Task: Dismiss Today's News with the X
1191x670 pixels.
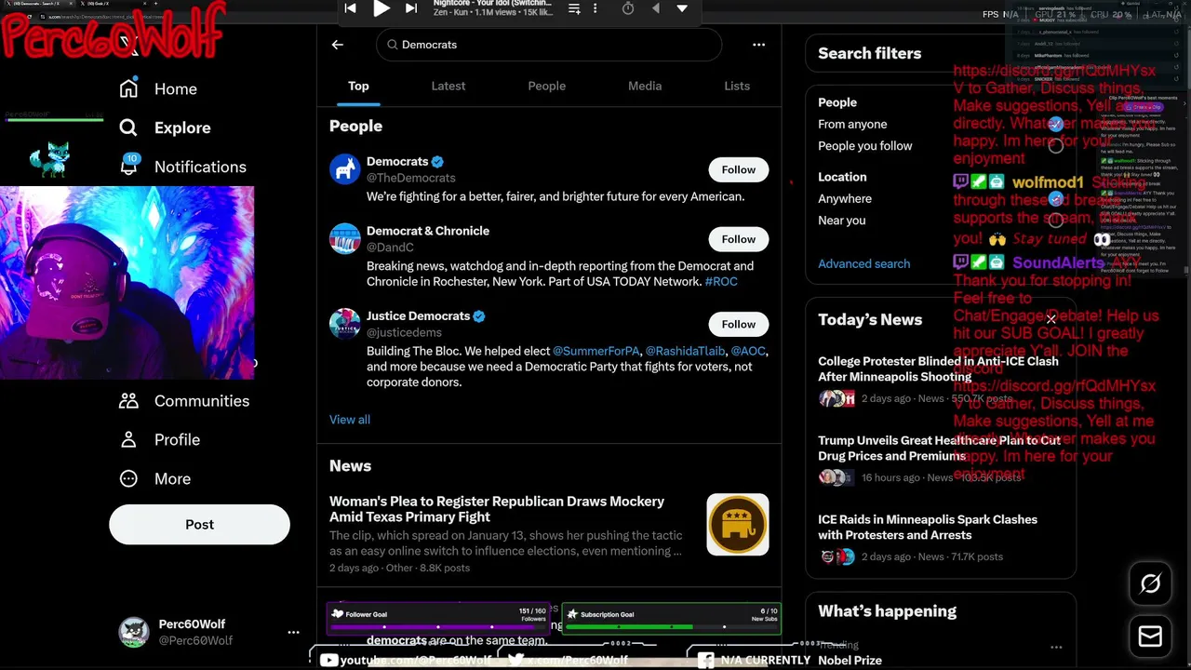Action: (1050, 319)
